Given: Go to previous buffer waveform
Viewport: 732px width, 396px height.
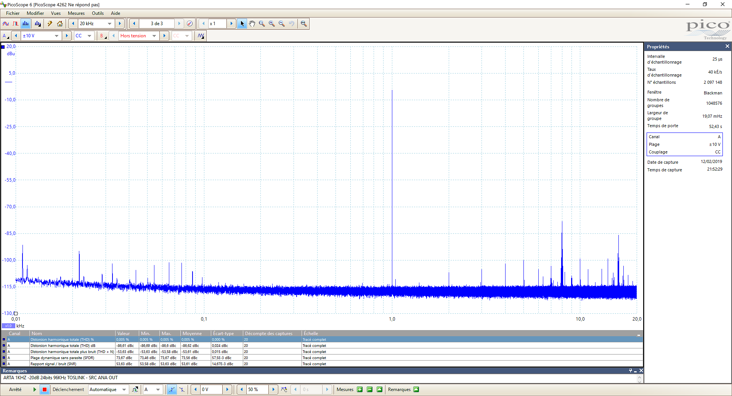Looking at the screenshot, I should (134, 24).
